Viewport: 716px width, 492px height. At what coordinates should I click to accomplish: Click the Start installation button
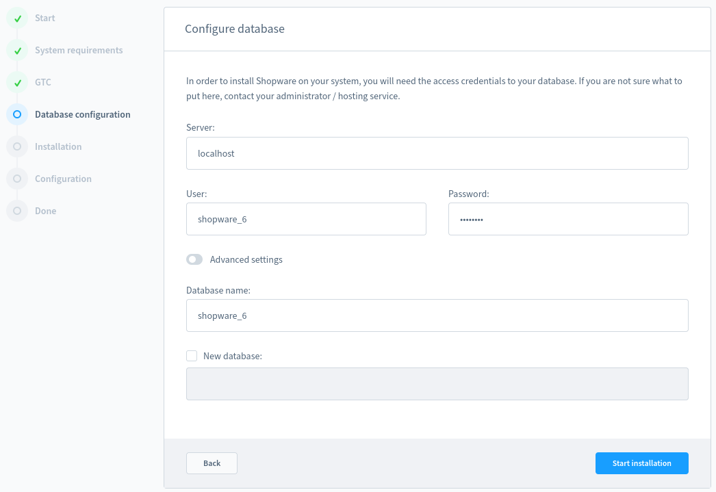coord(641,463)
